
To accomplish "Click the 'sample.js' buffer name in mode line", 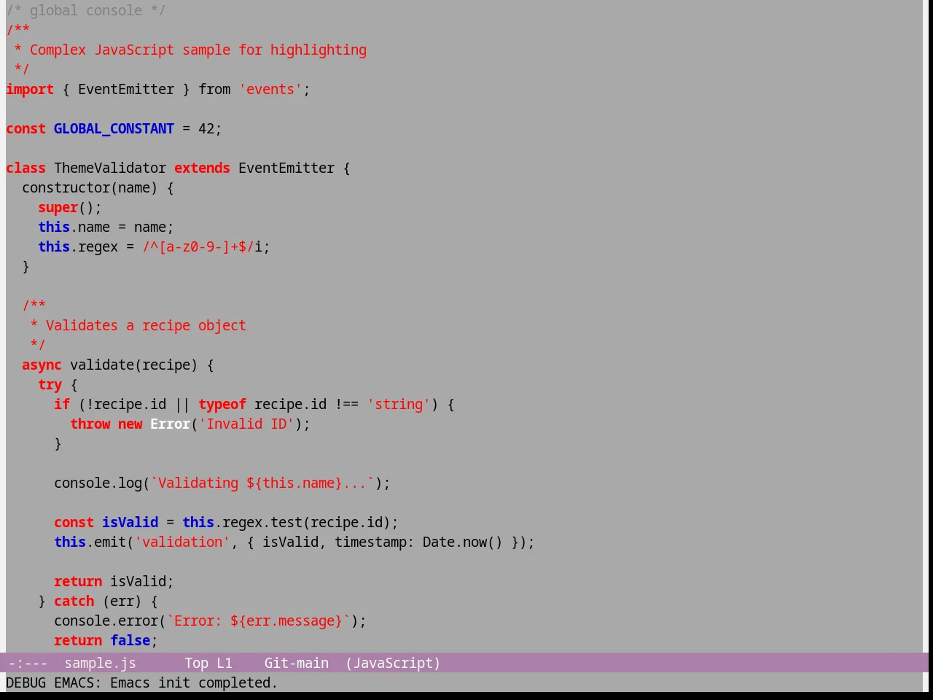I will click(x=100, y=663).
